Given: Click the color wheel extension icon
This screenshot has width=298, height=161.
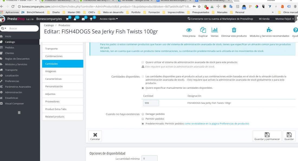Looking at the screenshot, I should (x=257, y=7).
